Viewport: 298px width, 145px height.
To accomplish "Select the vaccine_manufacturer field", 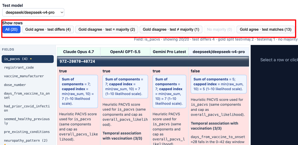I will click(28, 76).
